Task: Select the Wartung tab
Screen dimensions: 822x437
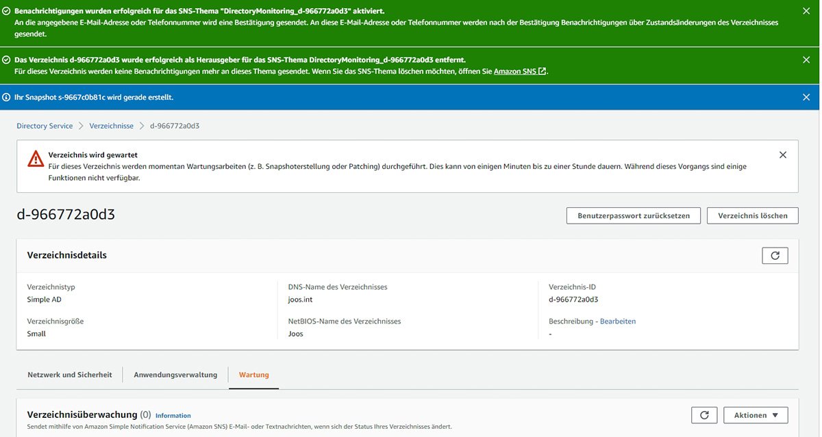Action: (253, 375)
